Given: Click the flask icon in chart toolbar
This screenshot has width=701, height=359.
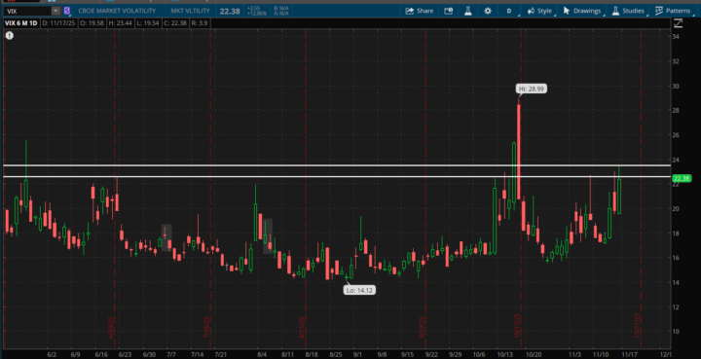Looking at the screenshot, I should click(x=468, y=11).
